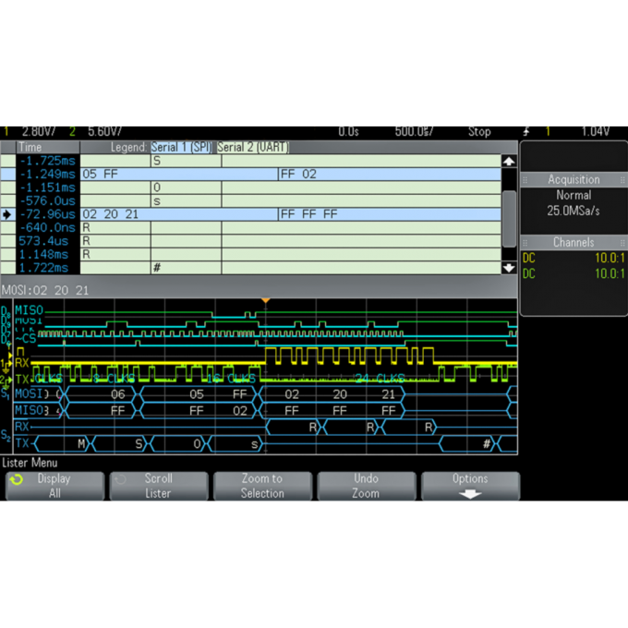
Task: Click channel 1 scale 2.80V/
Action: pos(39,132)
